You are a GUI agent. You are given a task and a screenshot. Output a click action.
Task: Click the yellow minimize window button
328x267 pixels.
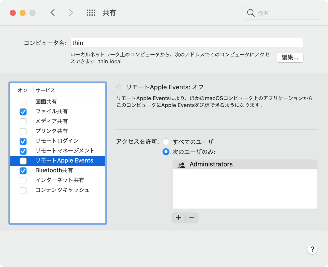pyautogui.click(x=23, y=13)
